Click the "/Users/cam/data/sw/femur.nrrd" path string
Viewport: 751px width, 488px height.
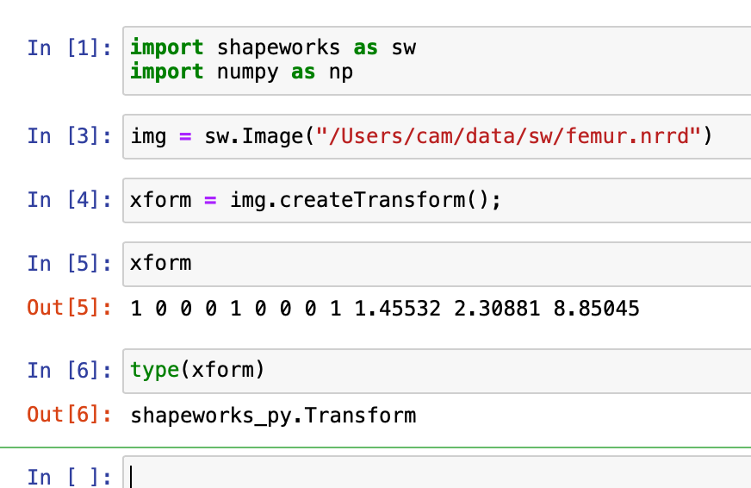pyautogui.click(x=508, y=136)
